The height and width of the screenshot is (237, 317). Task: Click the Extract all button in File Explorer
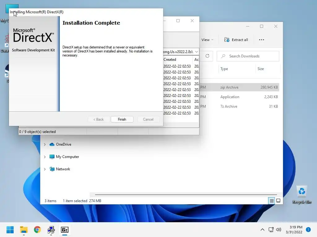tap(236, 40)
